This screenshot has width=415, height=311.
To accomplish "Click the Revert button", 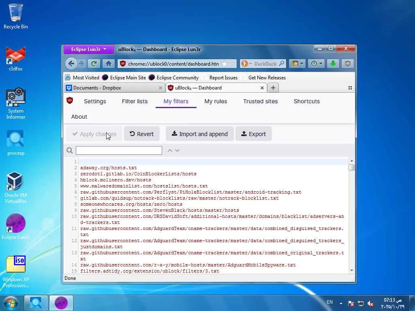I will coord(141,134).
